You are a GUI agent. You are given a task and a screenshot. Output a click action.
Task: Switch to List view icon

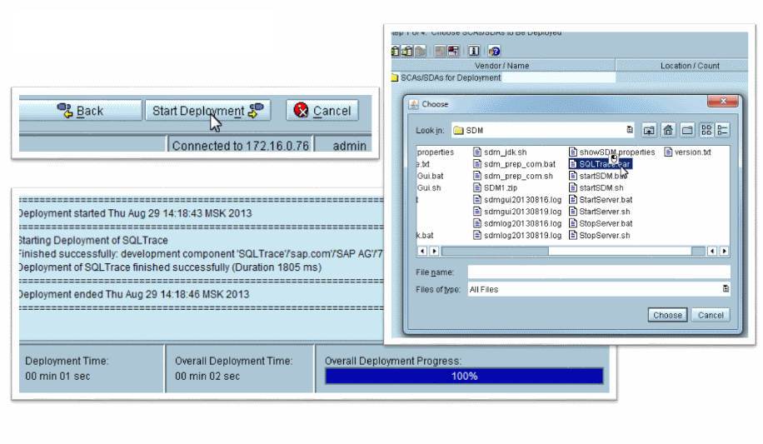pos(706,130)
